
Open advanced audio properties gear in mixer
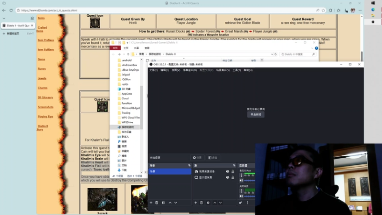point(241,203)
